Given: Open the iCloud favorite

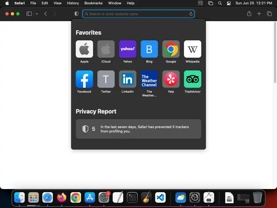Looking at the screenshot, I should pos(106,49).
